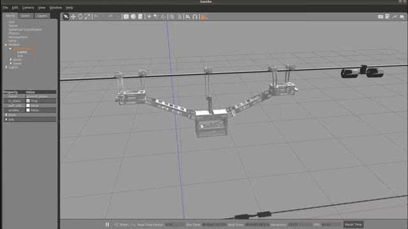Toggle the enable_wind False checkbox

[28, 110]
